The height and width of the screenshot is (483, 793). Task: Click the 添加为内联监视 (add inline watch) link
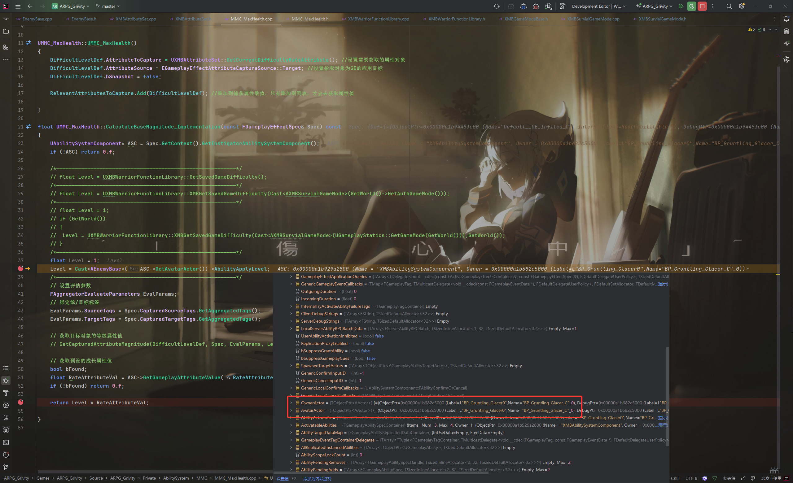(317, 478)
